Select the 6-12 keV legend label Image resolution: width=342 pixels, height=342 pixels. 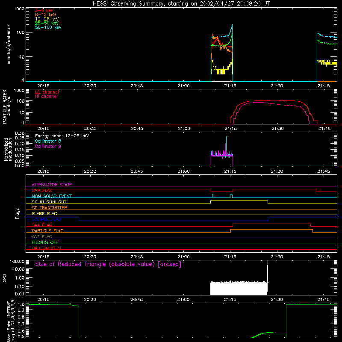(46, 15)
